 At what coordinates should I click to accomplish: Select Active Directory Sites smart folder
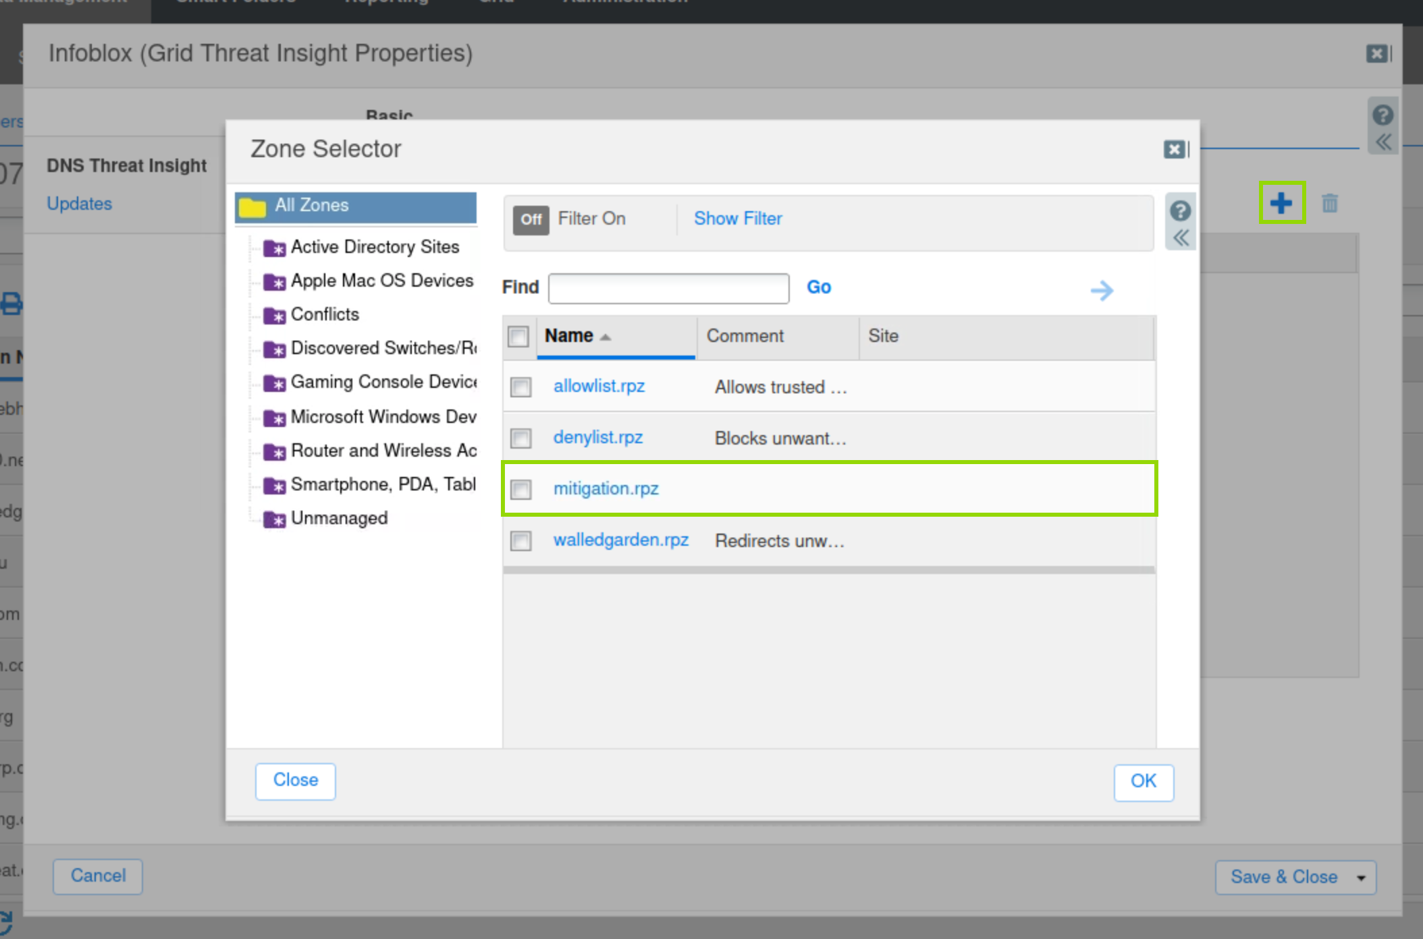(x=374, y=247)
